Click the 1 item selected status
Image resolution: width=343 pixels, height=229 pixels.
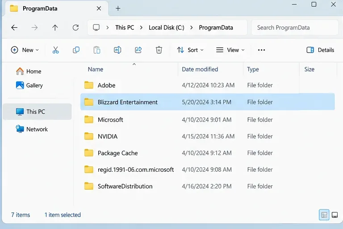coord(63,215)
